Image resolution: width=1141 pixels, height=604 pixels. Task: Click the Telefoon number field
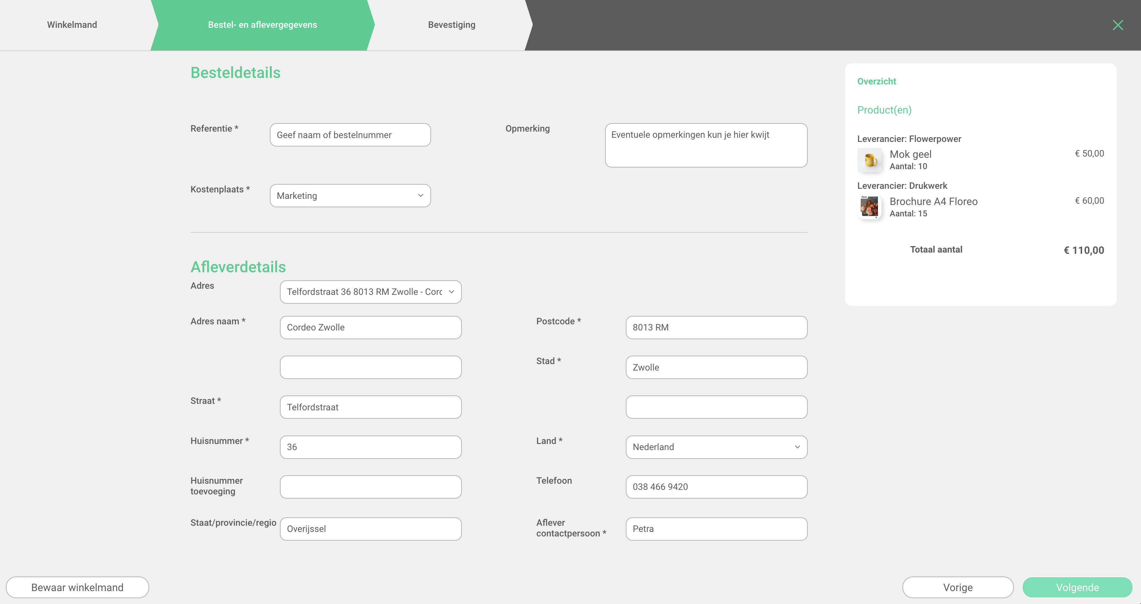click(x=716, y=487)
